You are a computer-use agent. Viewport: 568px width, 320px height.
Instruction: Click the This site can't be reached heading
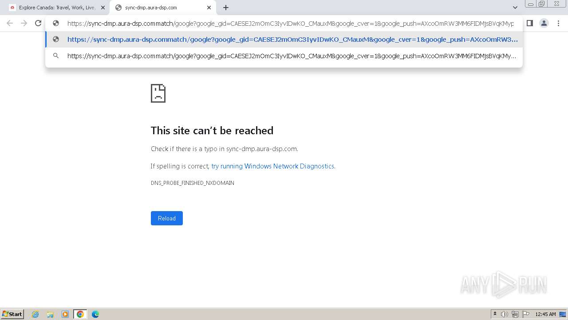(212, 130)
